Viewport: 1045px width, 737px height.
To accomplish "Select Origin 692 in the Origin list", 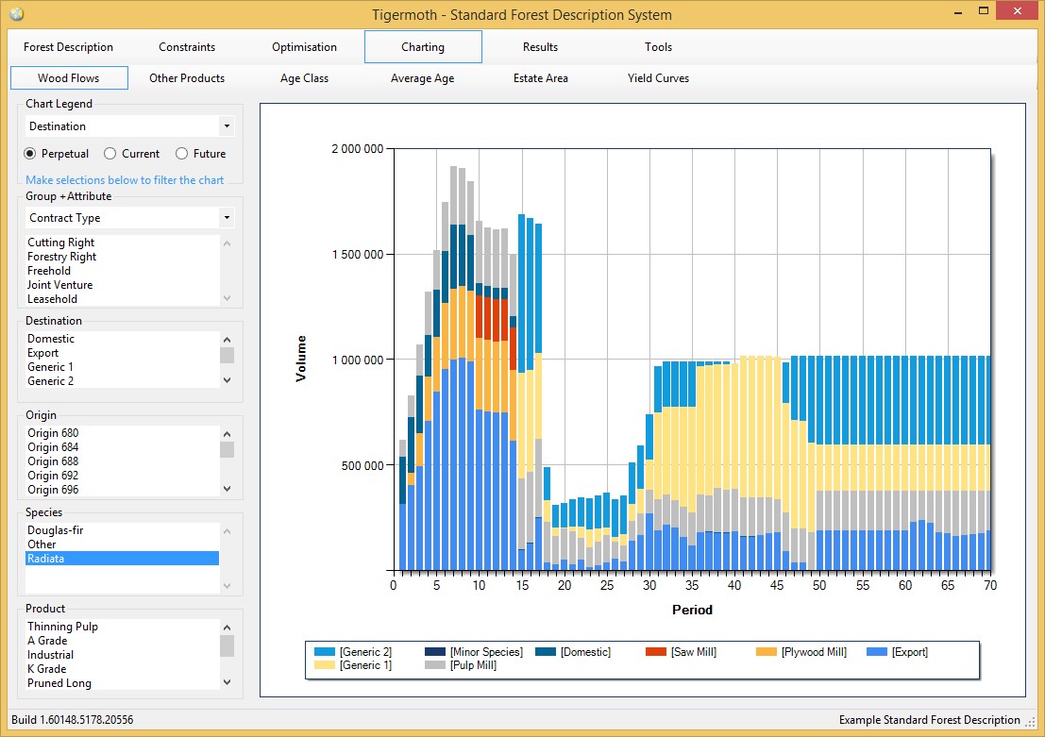I will (x=123, y=475).
